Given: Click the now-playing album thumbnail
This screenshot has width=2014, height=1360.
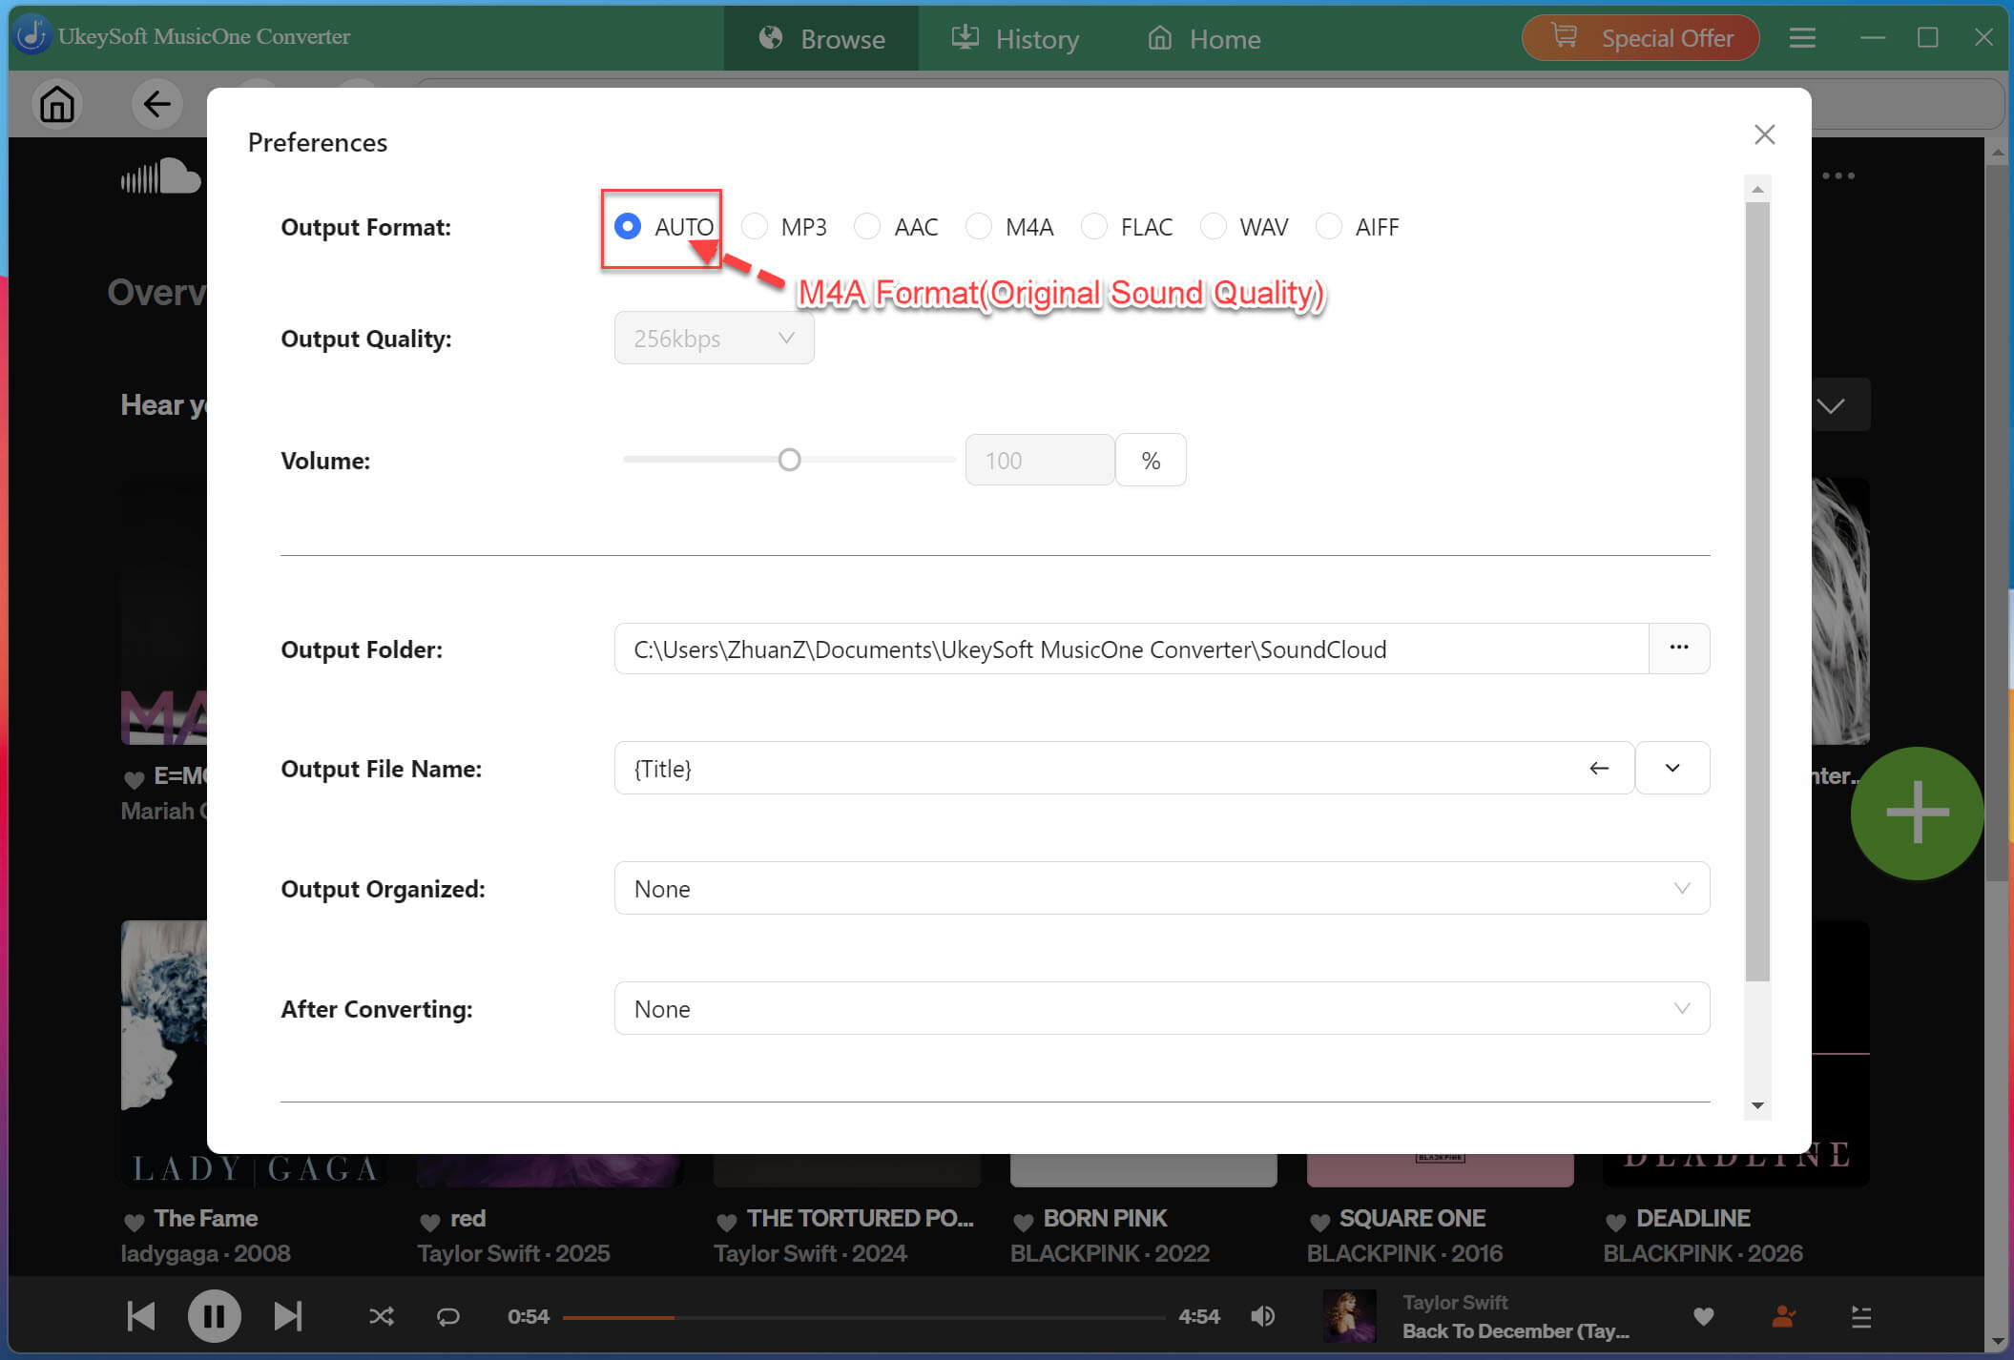Looking at the screenshot, I should tap(1350, 1316).
